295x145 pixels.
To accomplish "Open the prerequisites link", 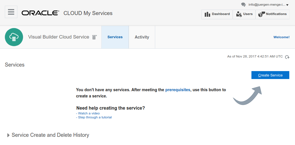I will [178, 90].
